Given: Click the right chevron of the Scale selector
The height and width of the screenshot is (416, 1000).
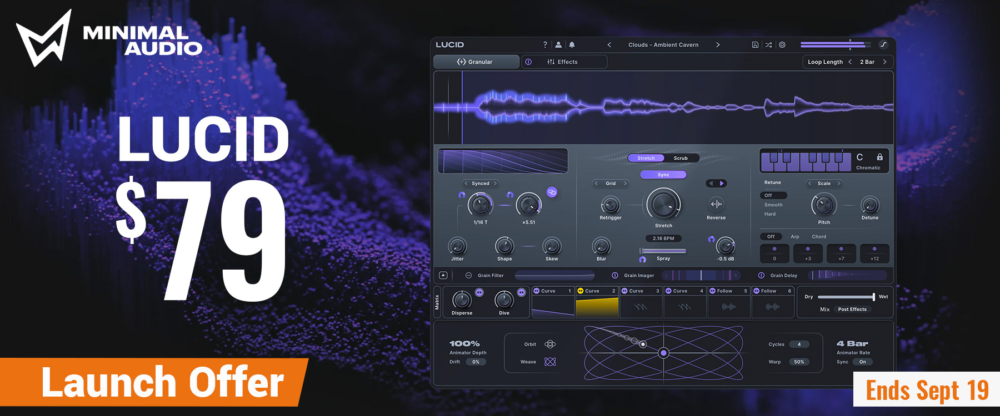Looking at the screenshot, I should (839, 184).
